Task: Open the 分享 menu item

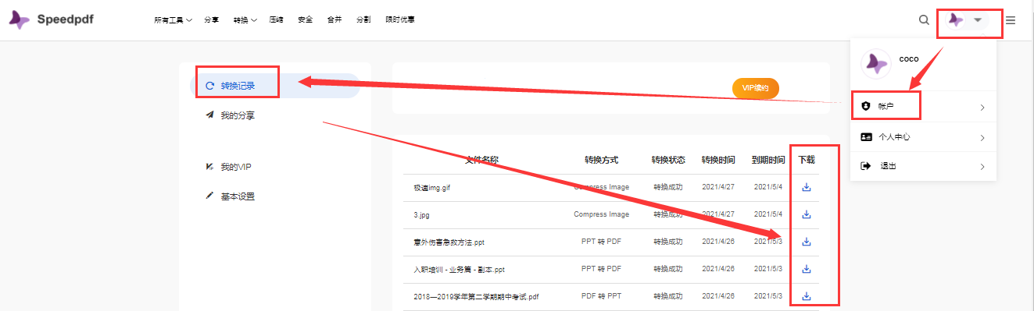Action: point(211,20)
